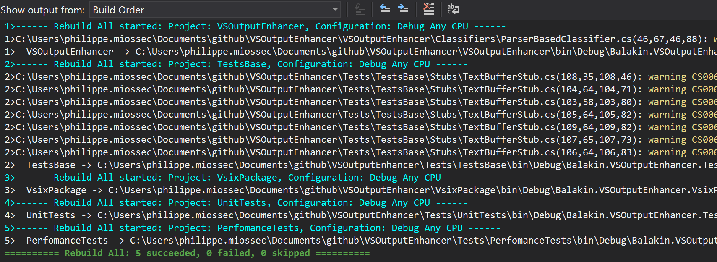Click the TextBufferStub.cs(106,64,106,83) warning line
This screenshot has height=262, width=717.
[x=360, y=152]
